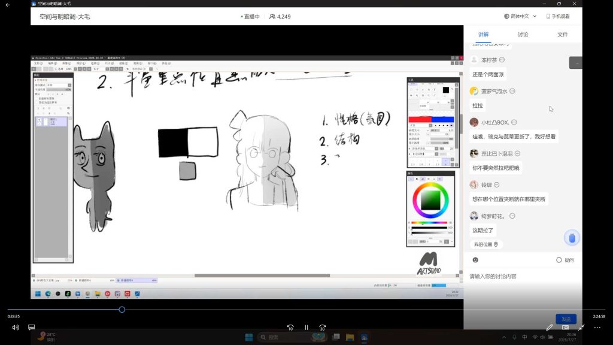Click the 我的位置 button

click(x=486, y=244)
